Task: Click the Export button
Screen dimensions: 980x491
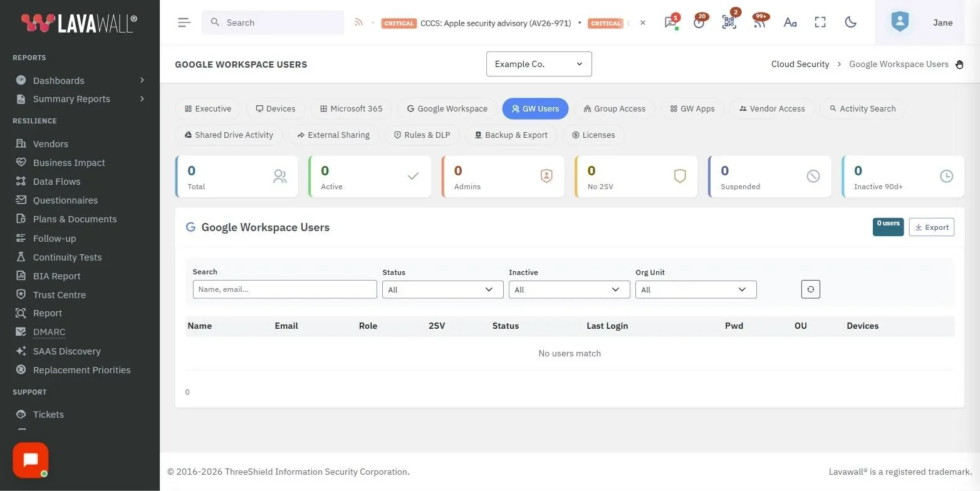Action: pyautogui.click(x=932, y=227)
